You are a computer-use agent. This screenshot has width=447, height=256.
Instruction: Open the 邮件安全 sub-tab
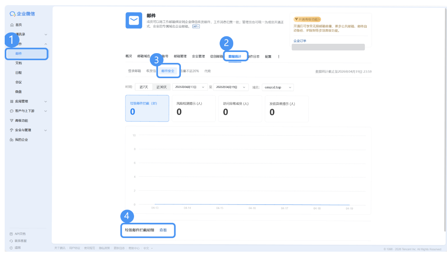click(x=168, y=71)
